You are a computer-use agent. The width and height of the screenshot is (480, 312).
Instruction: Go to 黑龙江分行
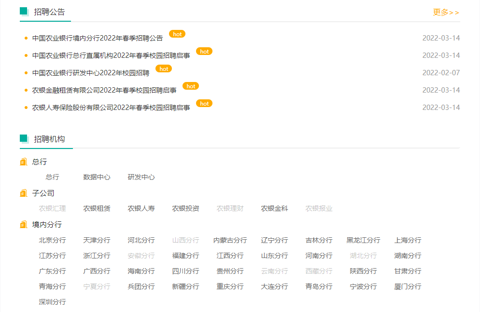click(x=363, y=241)
